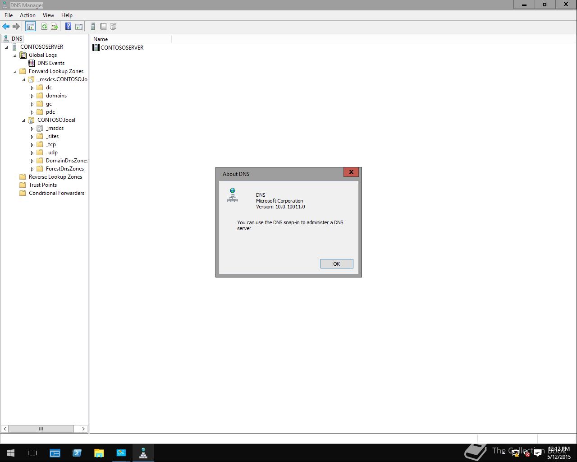
Task: Open Server Manager from the taskbar
Action: coord(55,453)
